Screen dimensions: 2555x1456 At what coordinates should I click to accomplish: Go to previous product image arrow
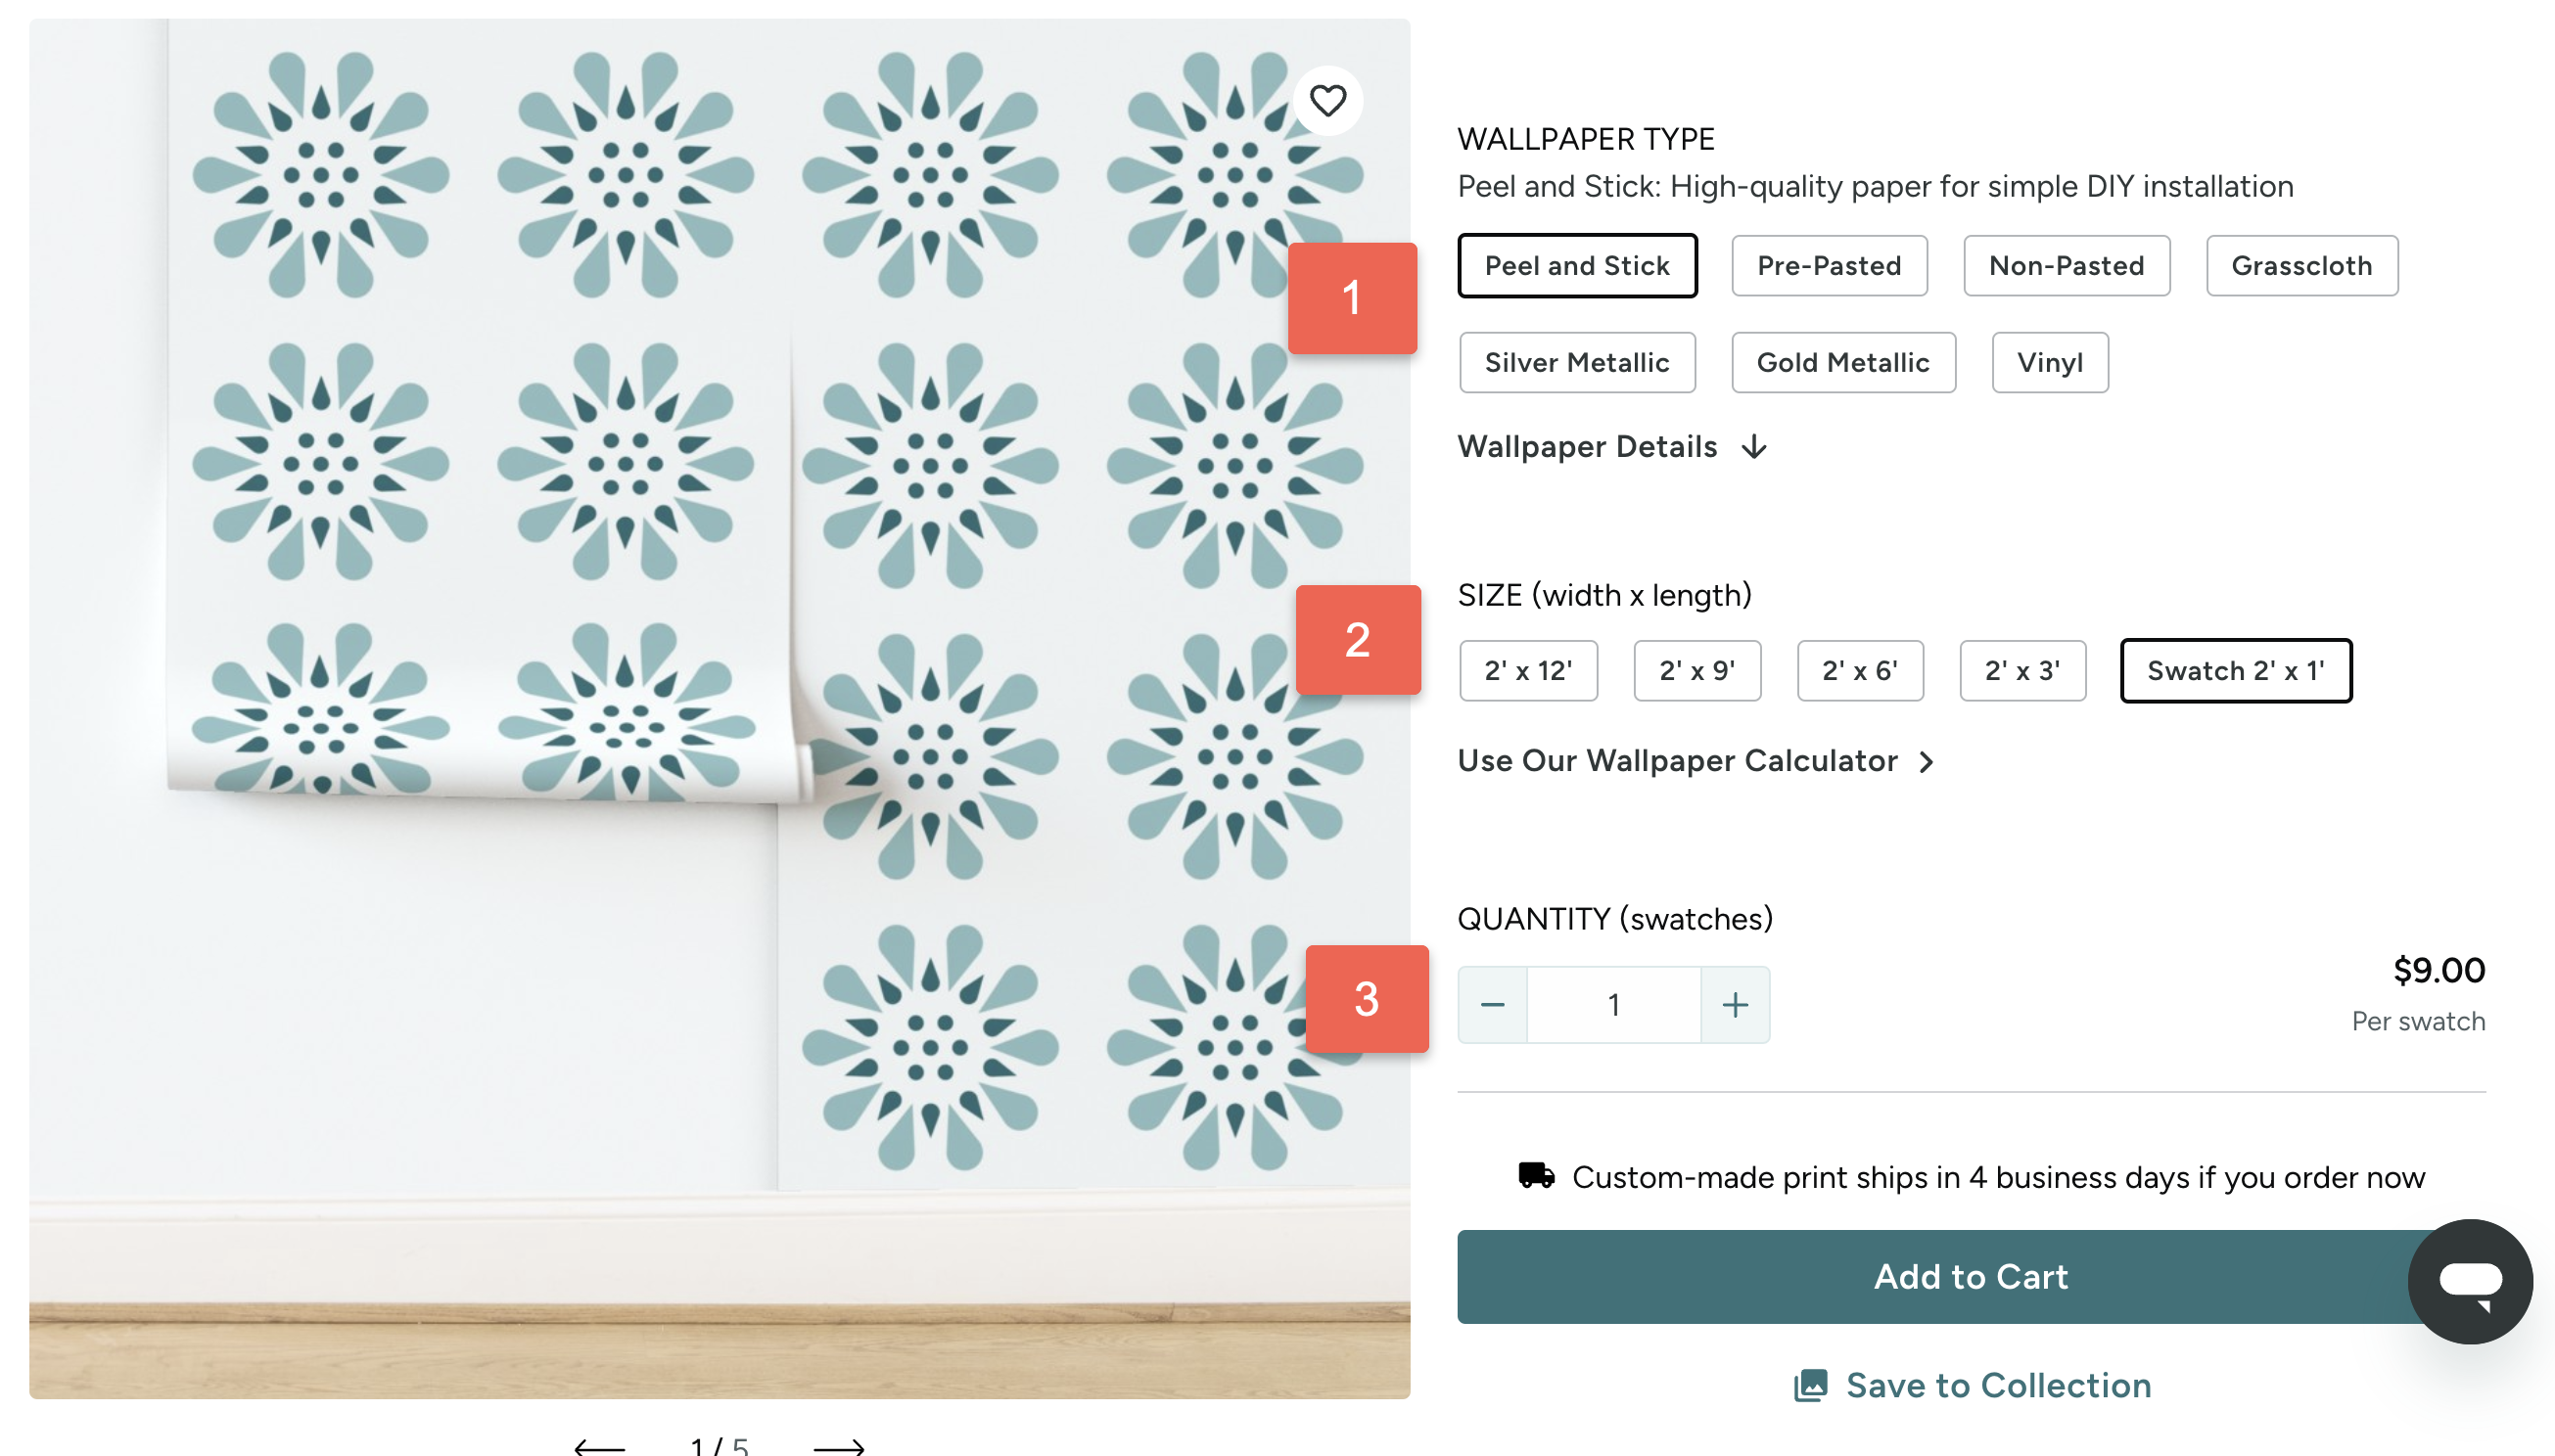pyautogui.click(x=599, y=1445)
